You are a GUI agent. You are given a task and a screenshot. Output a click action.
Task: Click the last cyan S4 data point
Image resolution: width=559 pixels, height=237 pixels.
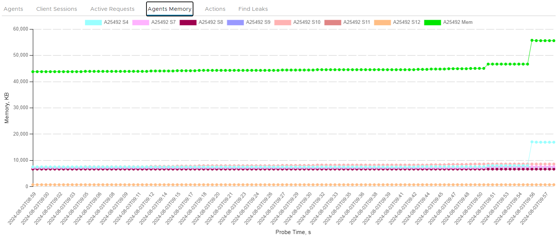coord(554,142)
